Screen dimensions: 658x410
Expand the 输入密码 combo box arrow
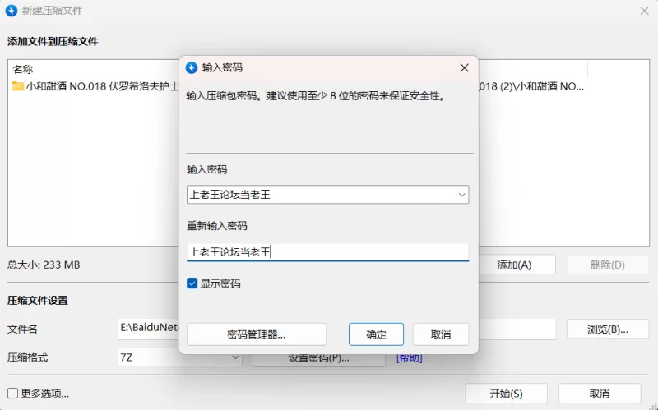(x=461, y=195)
